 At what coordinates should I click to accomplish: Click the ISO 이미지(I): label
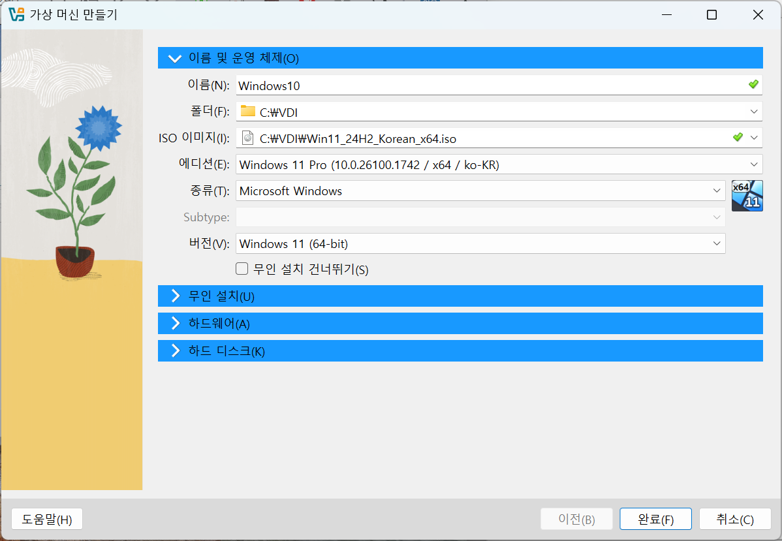tap(194, 138)
